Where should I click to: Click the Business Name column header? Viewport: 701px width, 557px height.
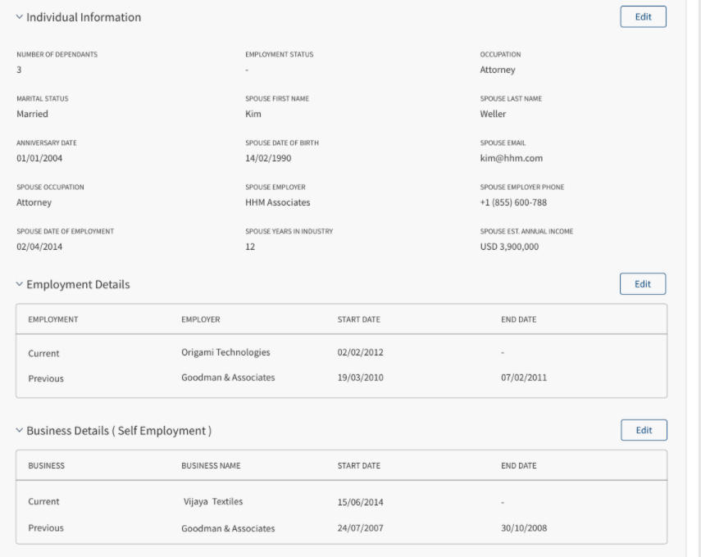click(211, 465)
